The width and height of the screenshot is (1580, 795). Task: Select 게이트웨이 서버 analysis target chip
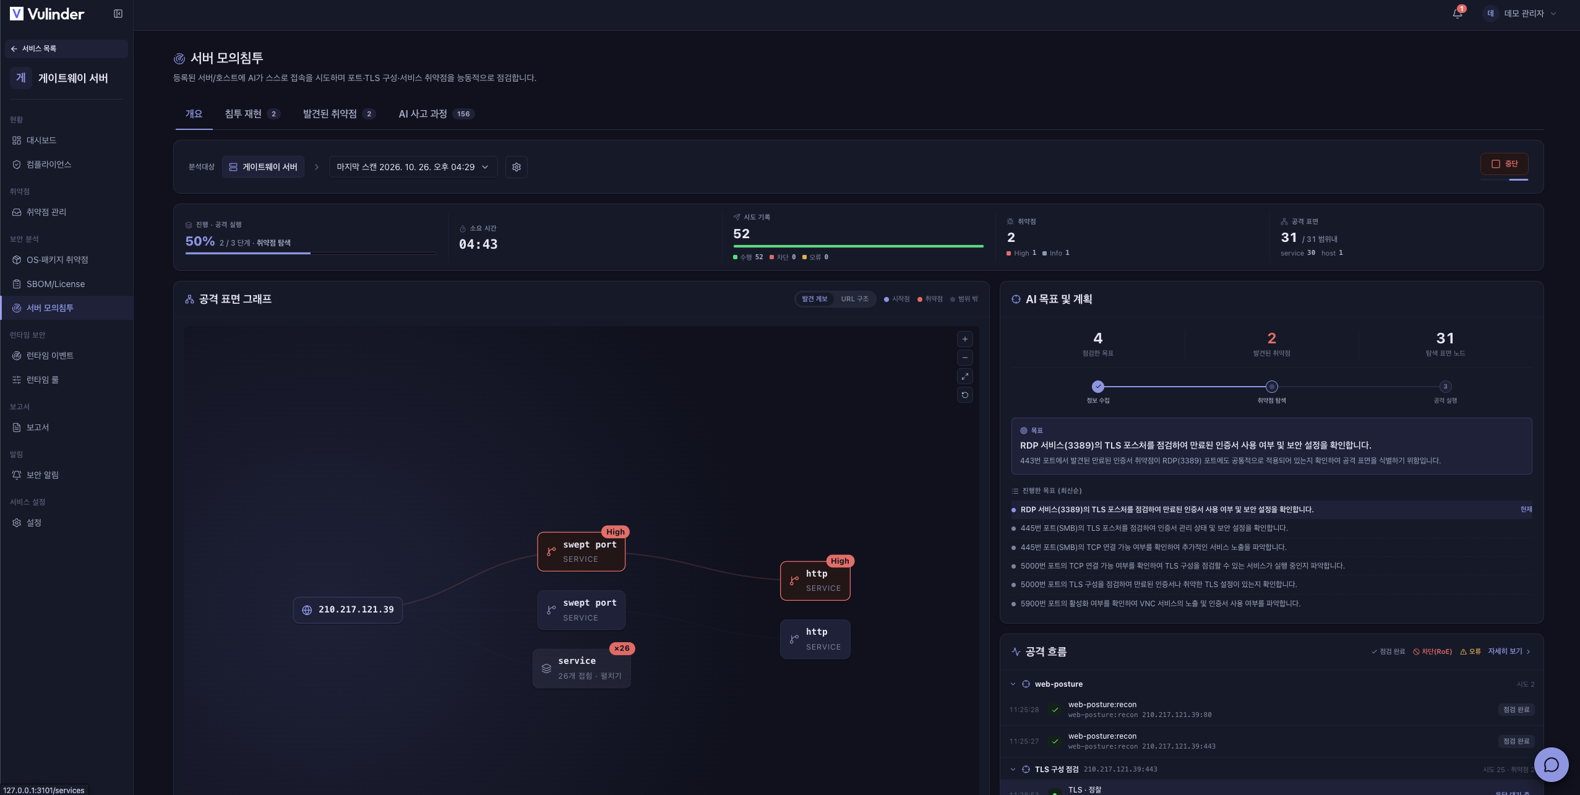pyautogui.click(x=263, y=167)
